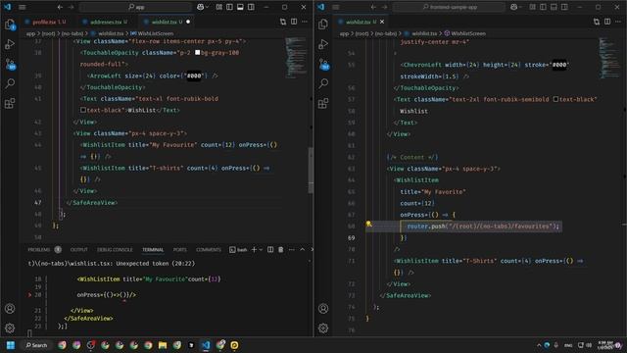Expand (root) breadcrumb in right window

[362, 33]
